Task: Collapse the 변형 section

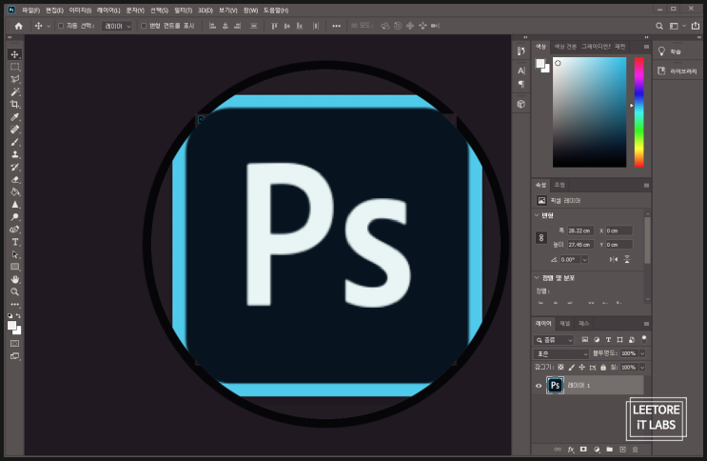Action: (x=537, y=215)
